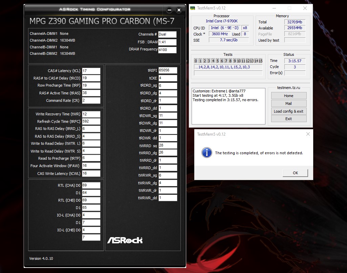Click the RTL (CHB) D0 field
The width and height of the screenshot is (347, 273).
[x=91, y=200]
